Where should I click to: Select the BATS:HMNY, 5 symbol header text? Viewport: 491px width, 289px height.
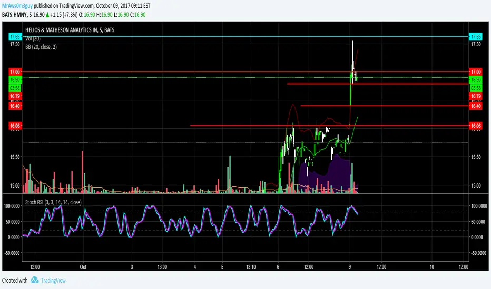click(17, 15)
